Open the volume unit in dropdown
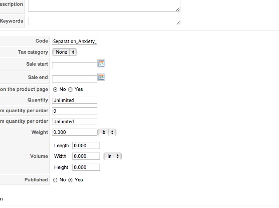 [113, 156]
